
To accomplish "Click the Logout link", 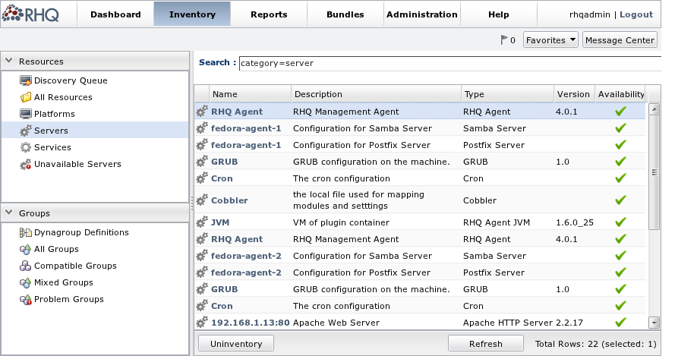I will point(636,14).
